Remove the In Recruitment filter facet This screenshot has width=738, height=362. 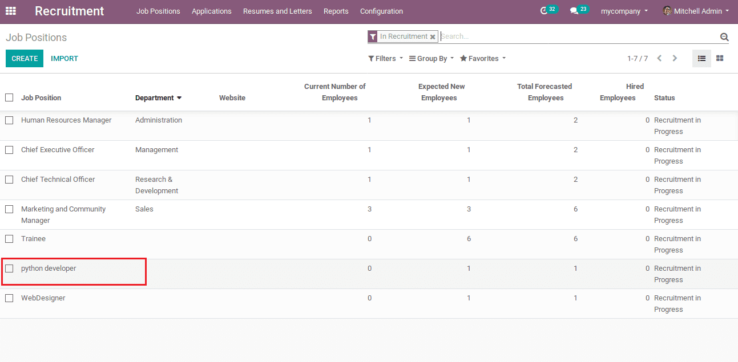coord(433,37)
